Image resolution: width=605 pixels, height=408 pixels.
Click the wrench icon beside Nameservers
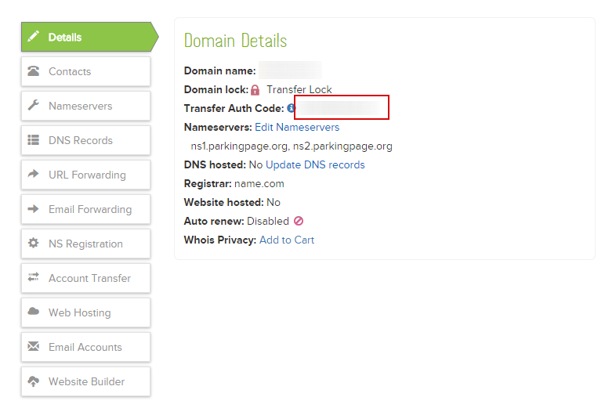pyautogui.click(x=34, y=106)
